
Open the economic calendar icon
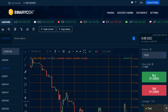(x=34, y=29)
